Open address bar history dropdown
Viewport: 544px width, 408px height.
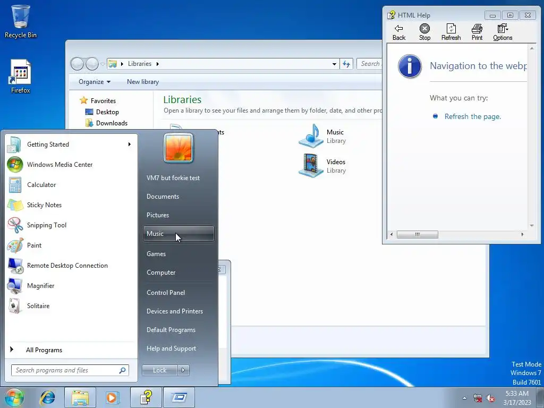point(334,64)
